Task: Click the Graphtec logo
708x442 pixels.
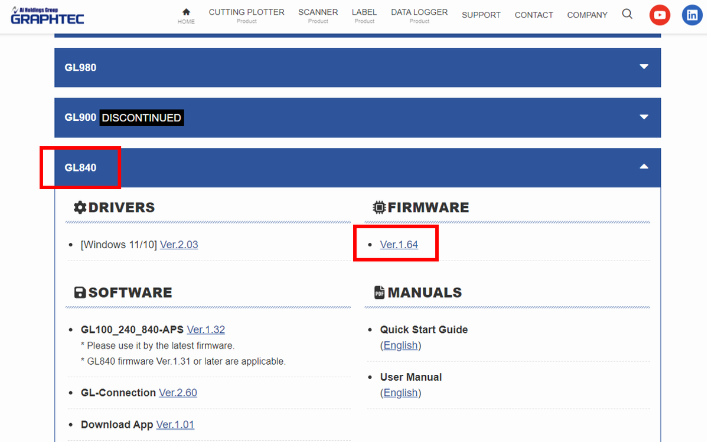Action: (47, 16)
